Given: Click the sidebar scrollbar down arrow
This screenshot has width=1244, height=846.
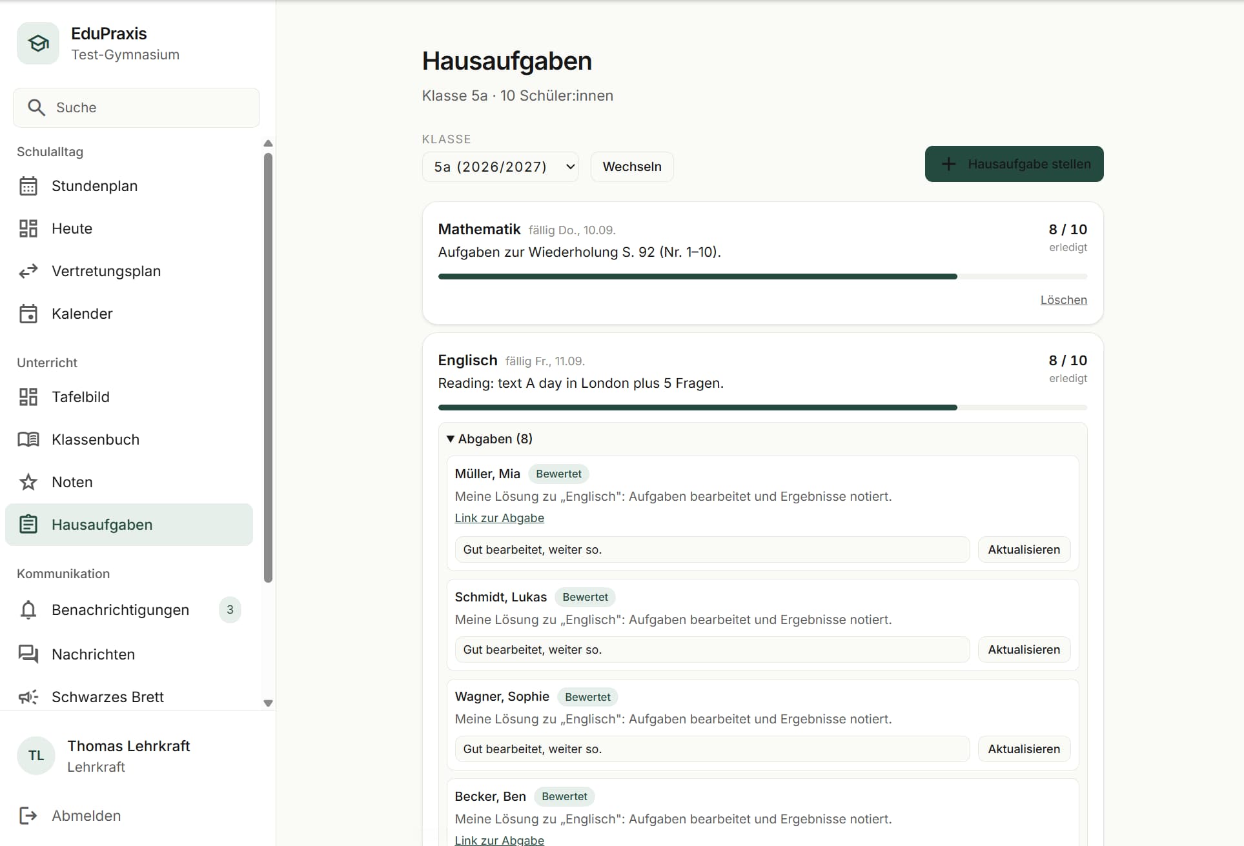Looking at the screenshot, I should [x=269, y=703].
